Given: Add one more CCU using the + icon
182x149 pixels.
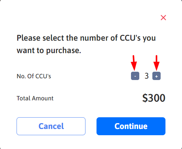Looking at the screenshot, I should pos(156,76).
